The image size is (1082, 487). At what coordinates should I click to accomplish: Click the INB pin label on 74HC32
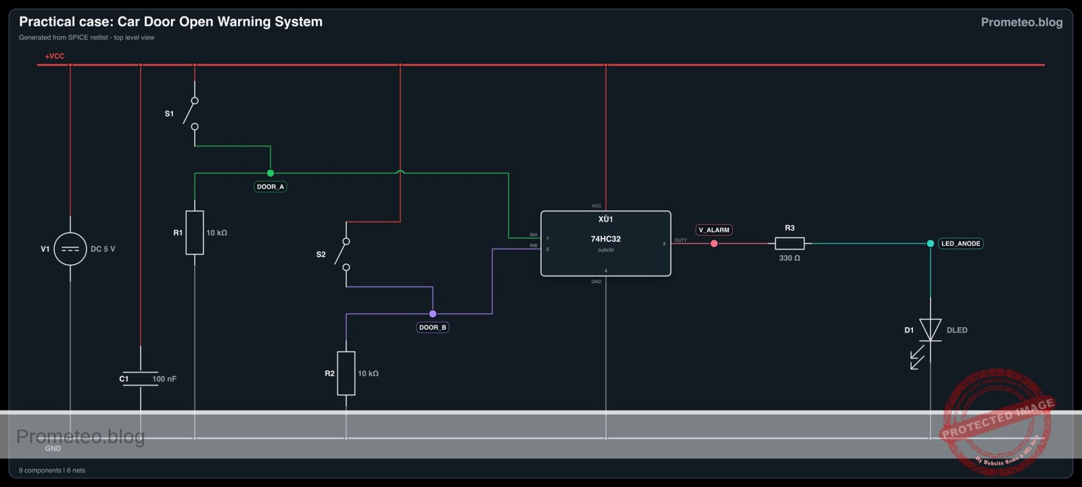pyautogui.click(x=534, y=246)
